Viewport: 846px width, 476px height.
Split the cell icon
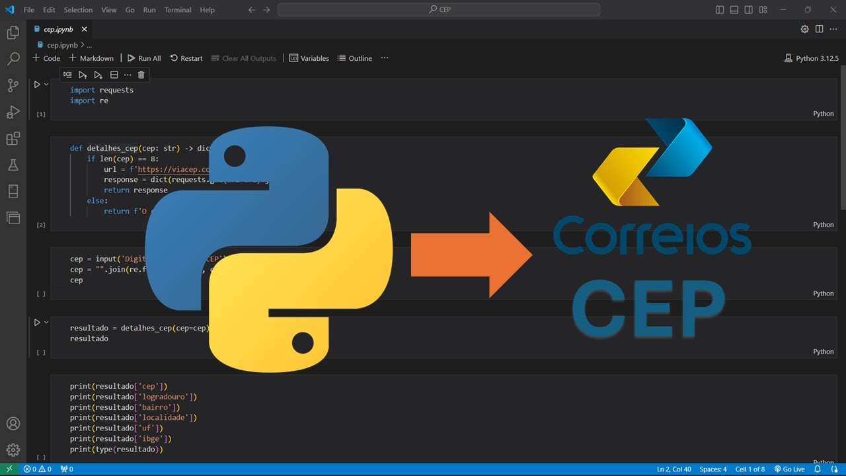[114, 75]
